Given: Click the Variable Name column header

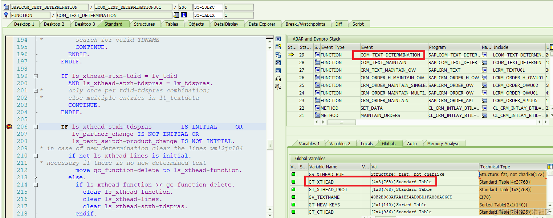Looking at the screenshot, I should [x=334, y=167].
